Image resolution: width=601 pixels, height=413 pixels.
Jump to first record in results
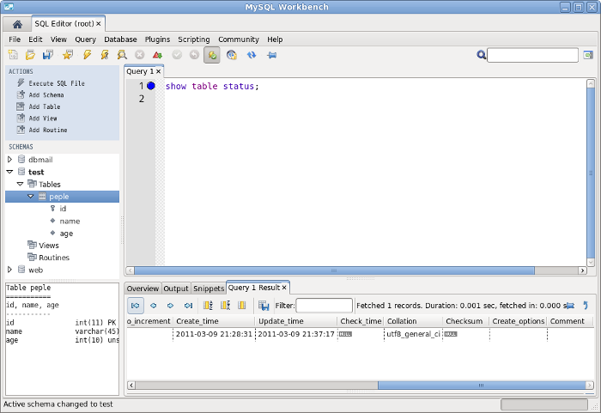[x=136, y=306]
